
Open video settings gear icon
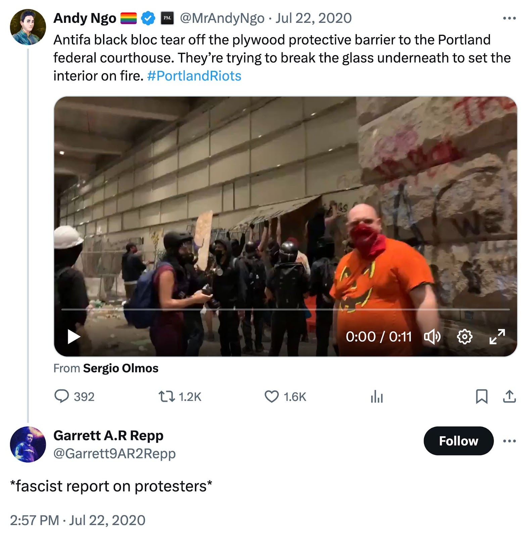465,336
